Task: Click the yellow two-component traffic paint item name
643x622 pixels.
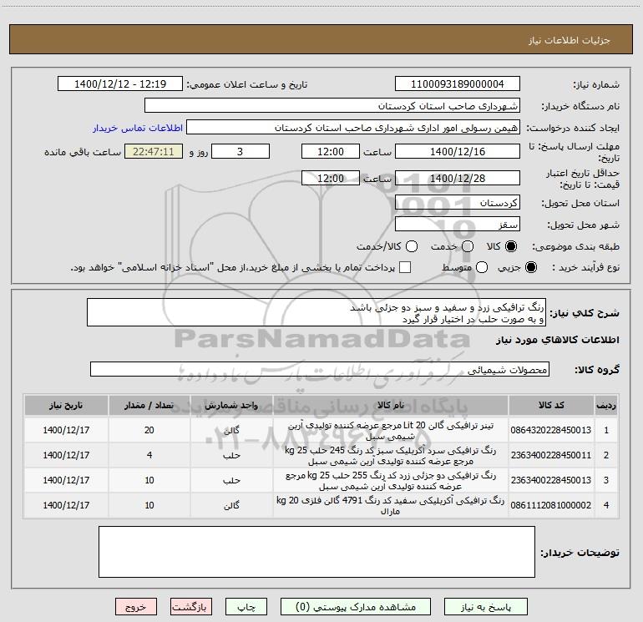Action: tap(391, 481)
